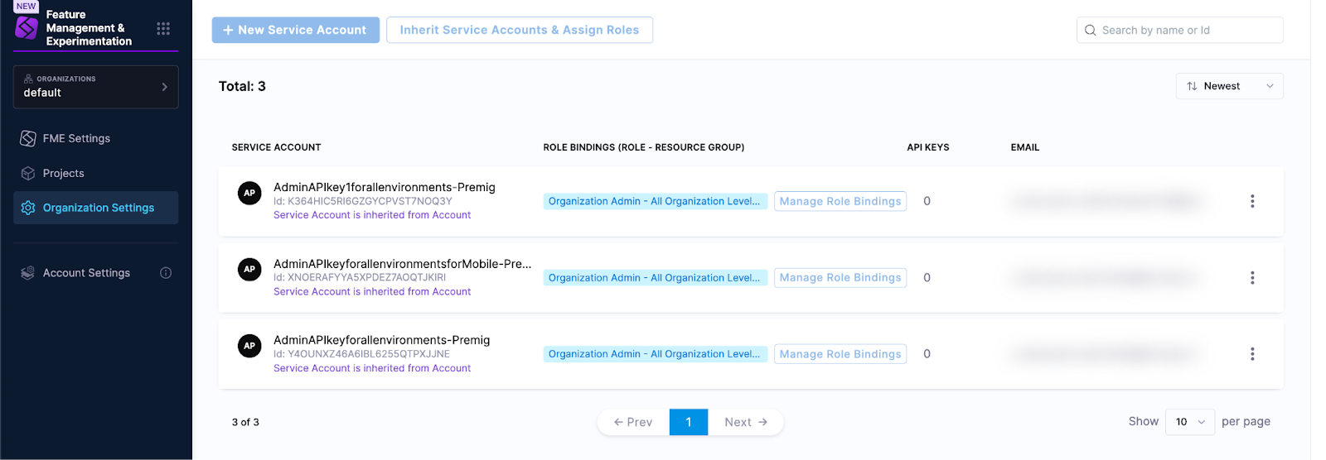Open Account Settings in sidebar
1326x460 pixels.
pyautogui.click(x=86, y=273)
